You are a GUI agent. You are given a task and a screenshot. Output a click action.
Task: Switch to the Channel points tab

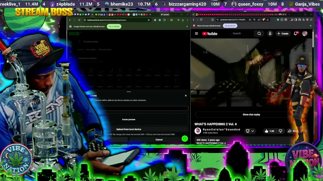pyautogui.click(x=105, y=50)
